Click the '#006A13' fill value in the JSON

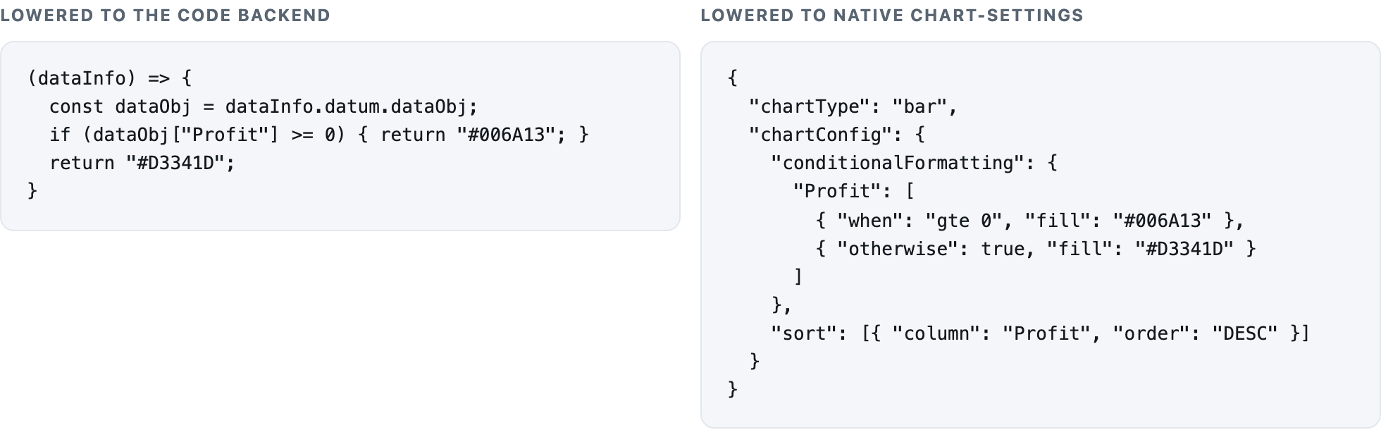tap(1162, 221)
